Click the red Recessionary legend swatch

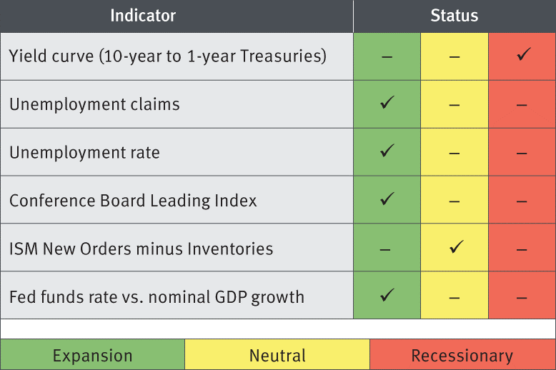tap(462, 355)
